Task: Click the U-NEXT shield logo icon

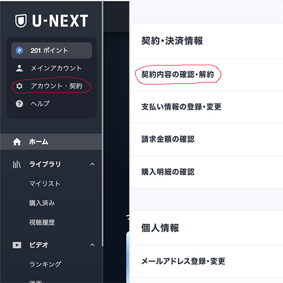Action: coord(21,21)
